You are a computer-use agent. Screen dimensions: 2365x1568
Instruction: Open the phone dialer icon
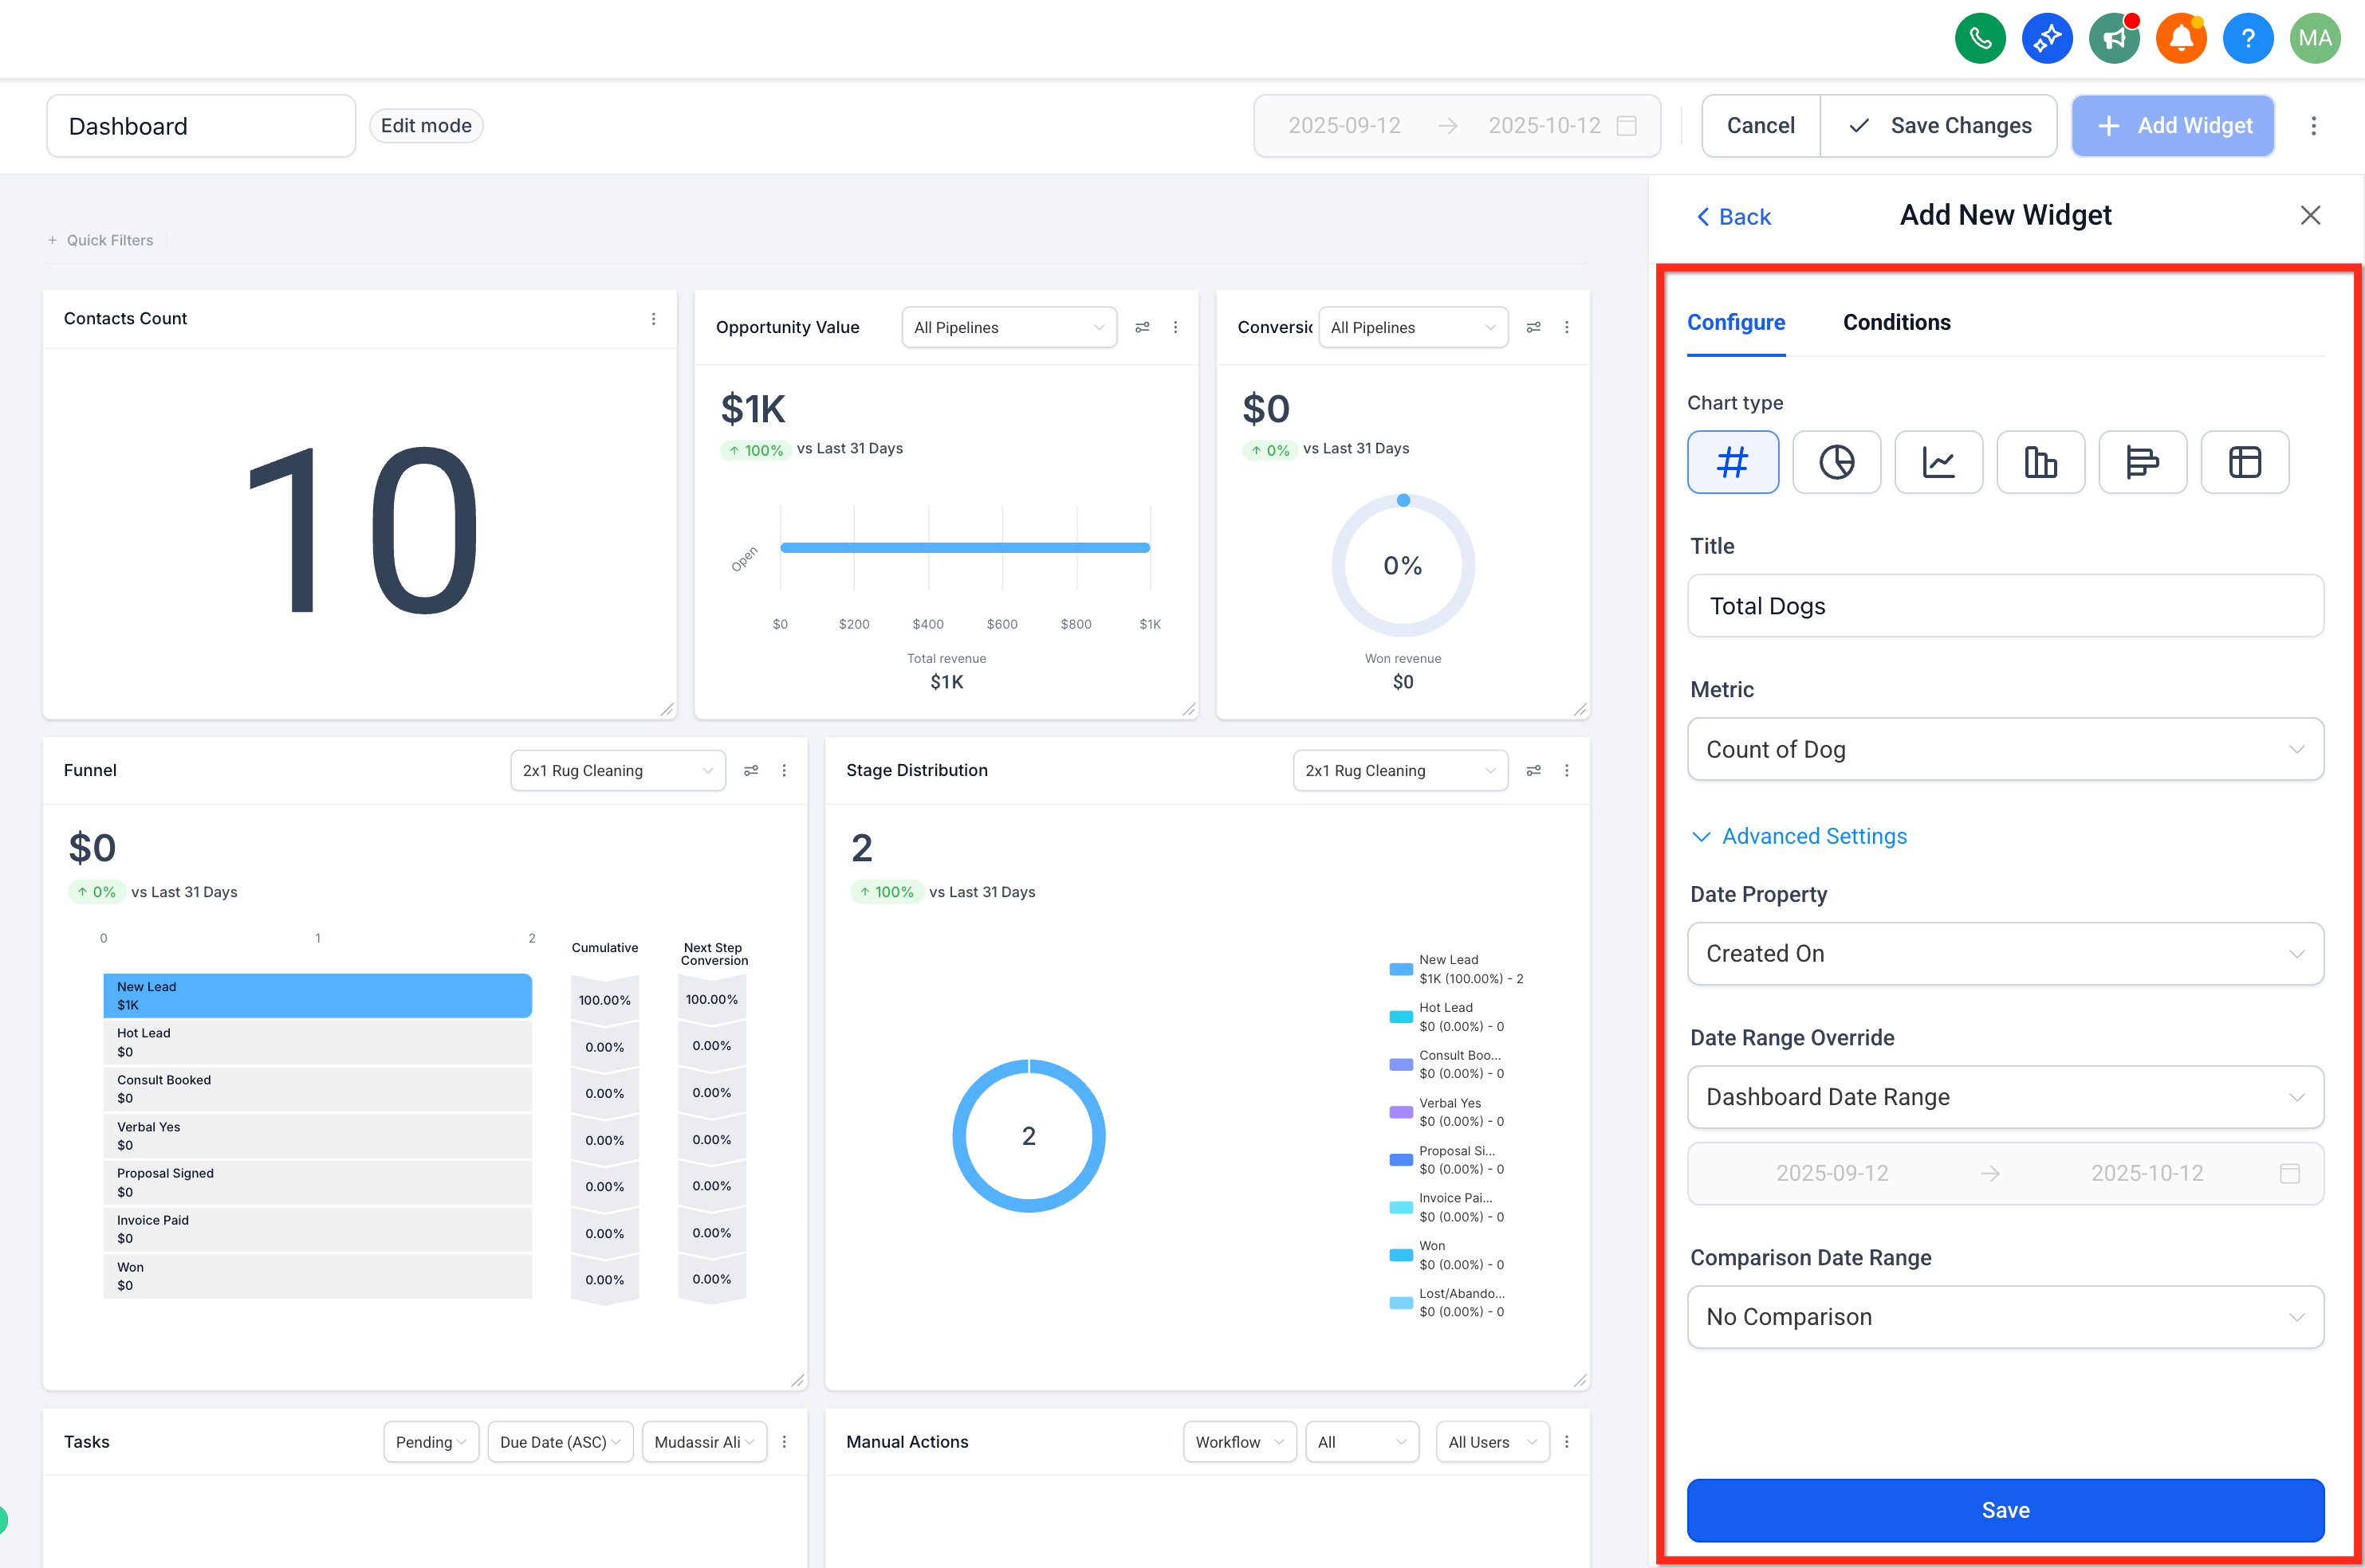pos(1980,39)
